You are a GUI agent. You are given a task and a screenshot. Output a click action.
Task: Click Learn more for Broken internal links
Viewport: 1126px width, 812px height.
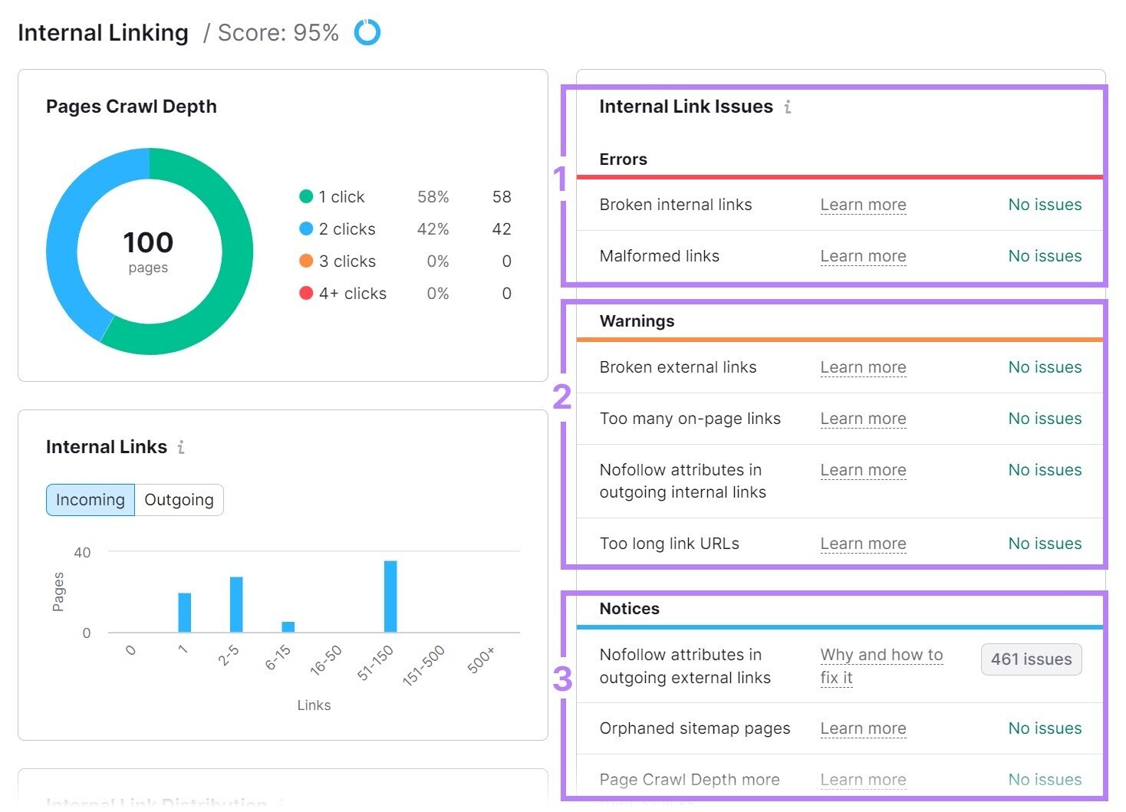[863, 205]
